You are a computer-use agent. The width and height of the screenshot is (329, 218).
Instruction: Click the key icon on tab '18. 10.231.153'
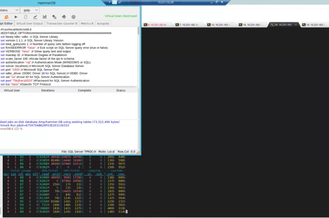[x=304, y=25]
